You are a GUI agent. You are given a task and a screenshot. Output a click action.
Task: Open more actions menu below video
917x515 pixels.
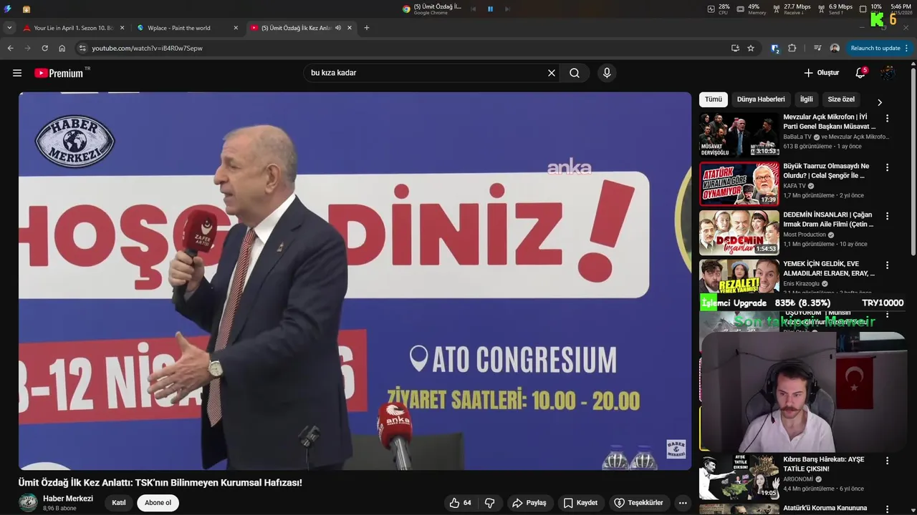pyautogui.click(x=683, y=503)
